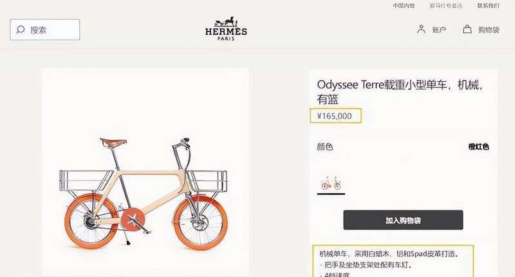Click the magnifying glass search icon
The width and height of the screenshot is (515, 277).
21,30
